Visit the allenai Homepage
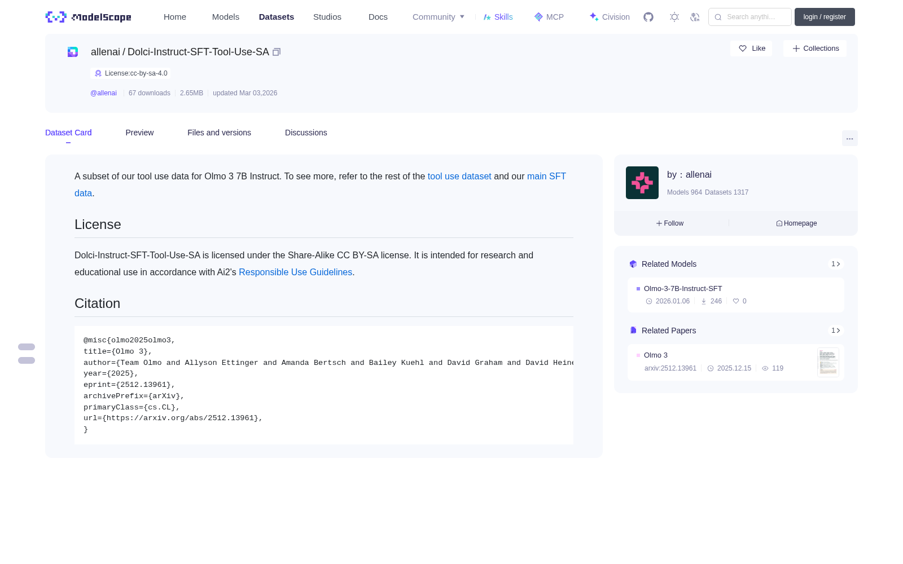Image resolution: width=903 pixels, height=564 pixels. [796, 223]
